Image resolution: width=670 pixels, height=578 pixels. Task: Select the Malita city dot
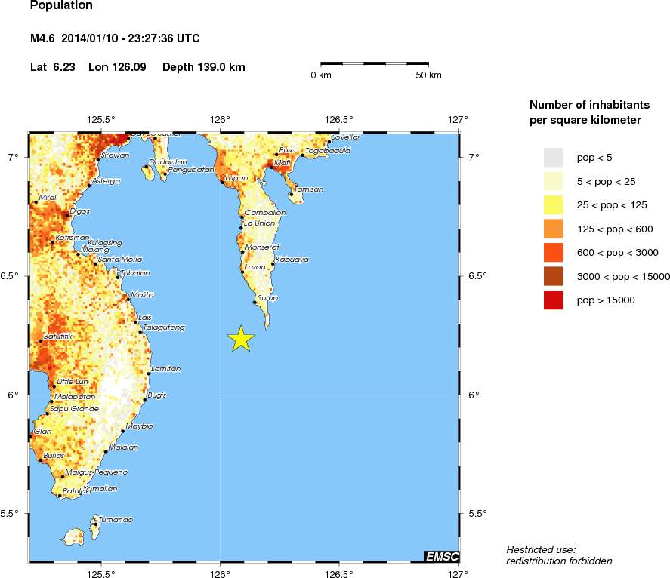128,299
